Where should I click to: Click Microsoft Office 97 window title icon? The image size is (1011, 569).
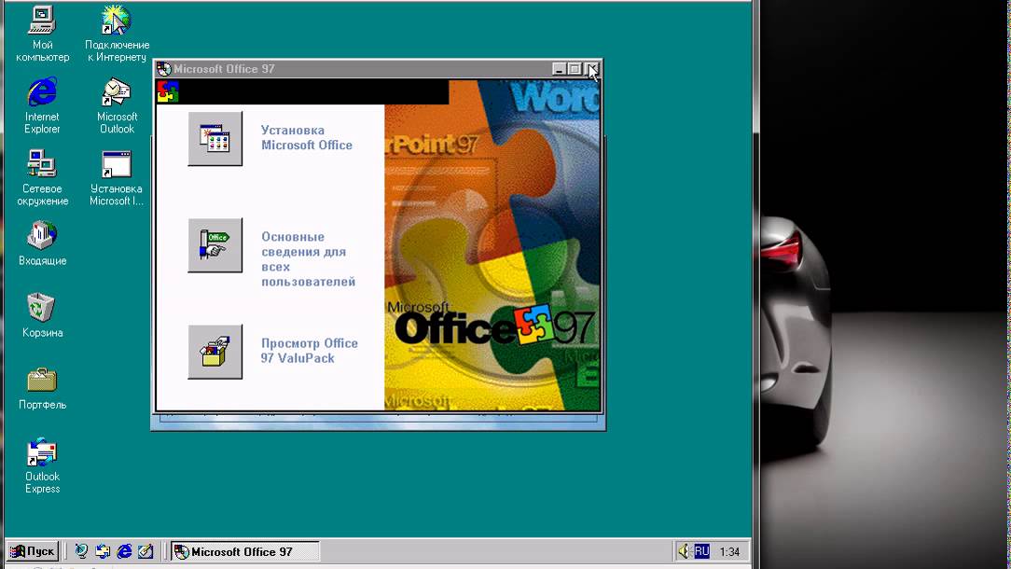pos(164,69)
